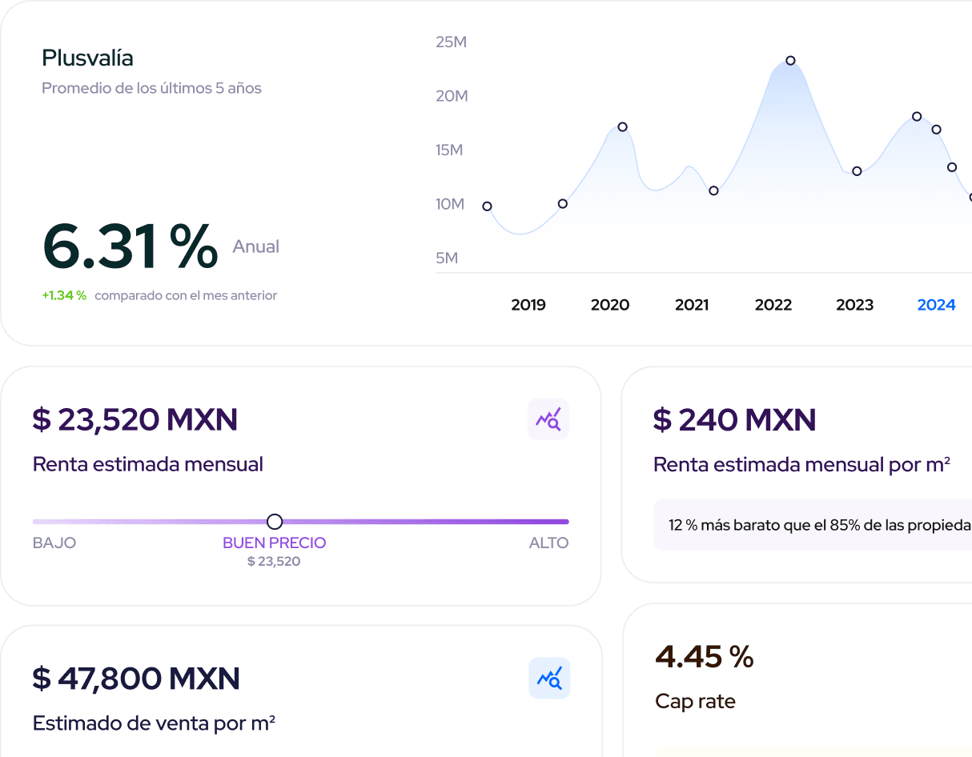Click the $ 23,520 MXN rent figure

click(135, 419)
